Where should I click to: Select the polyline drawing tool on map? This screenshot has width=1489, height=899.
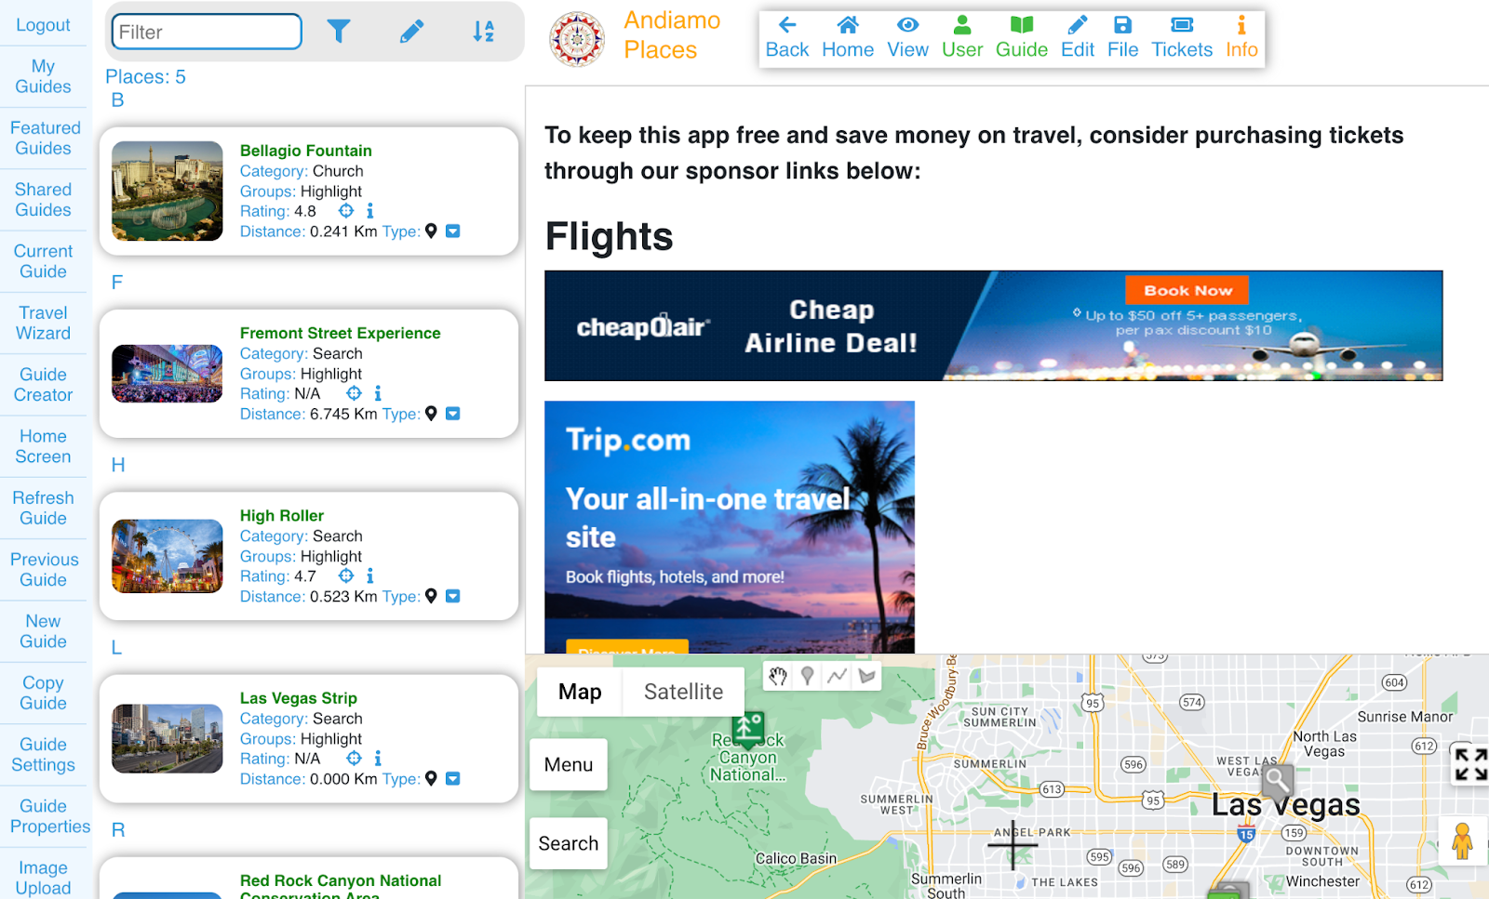[x=838, y=676]
